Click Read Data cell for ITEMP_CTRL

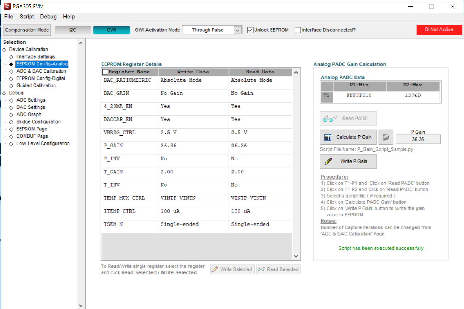260,214
